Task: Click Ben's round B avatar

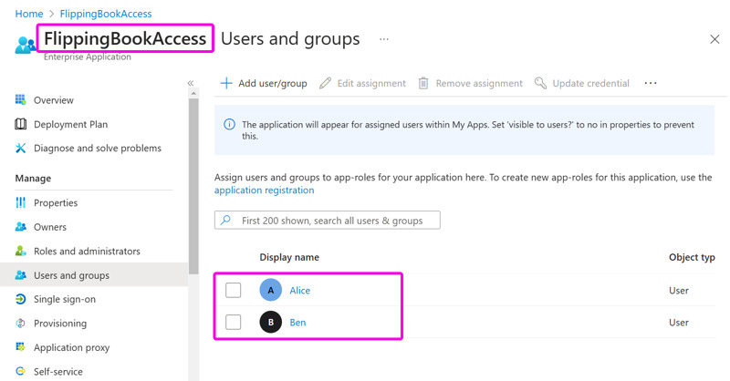Action: coord(270,322)
